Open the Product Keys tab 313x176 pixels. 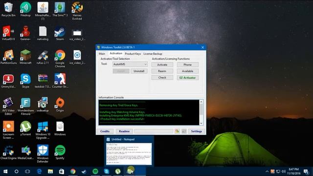133,54
